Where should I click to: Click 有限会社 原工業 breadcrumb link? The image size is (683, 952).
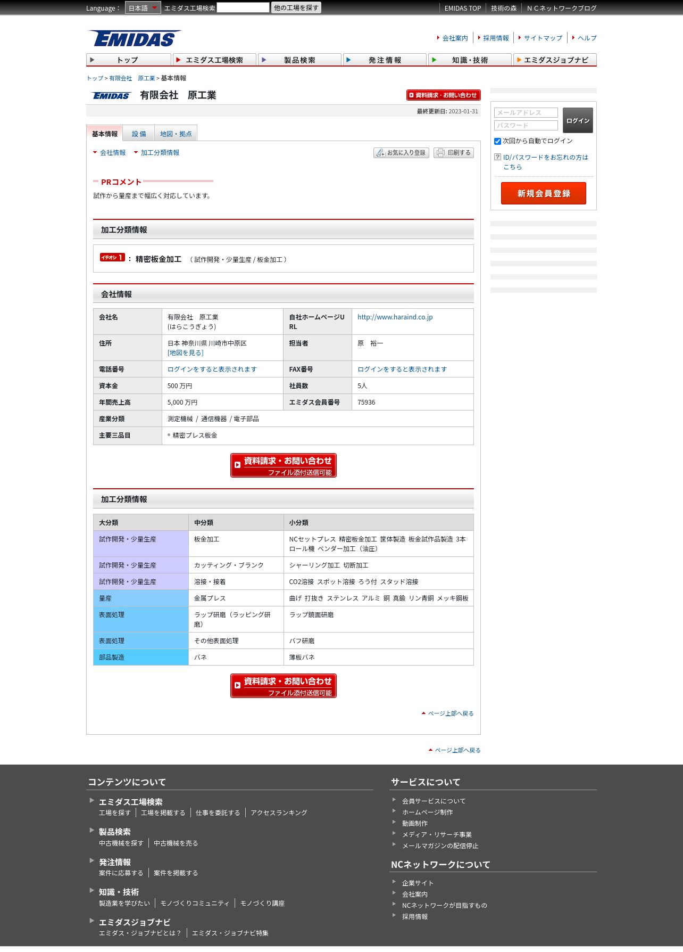click(132, 78)
